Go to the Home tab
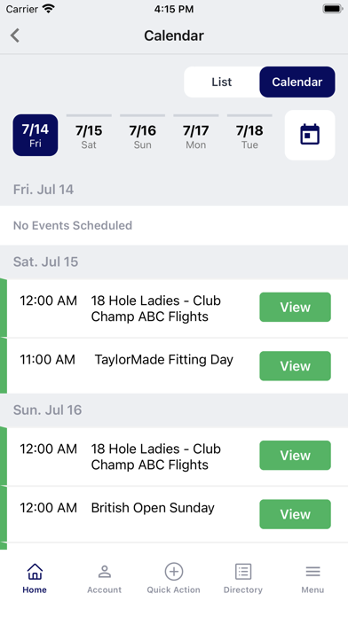Image resolution: width=348 pixels, height=617 pixels. click(x=35, y=578)
